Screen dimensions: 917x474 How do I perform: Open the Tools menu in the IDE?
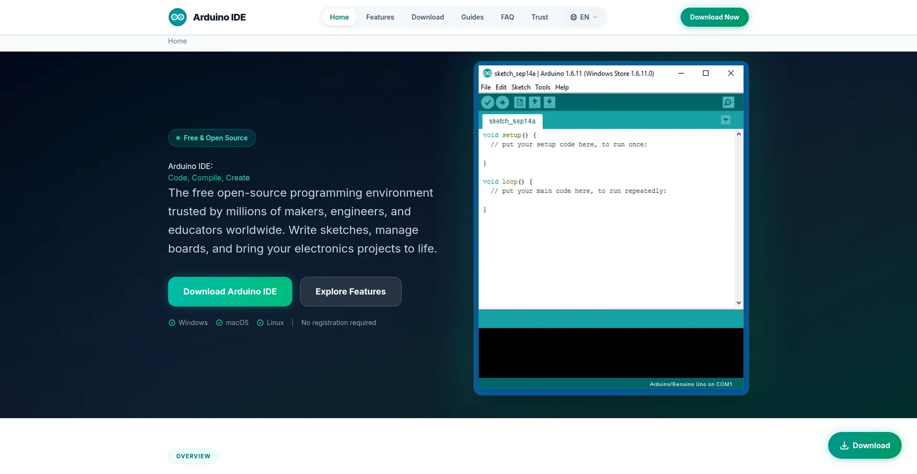543,87
